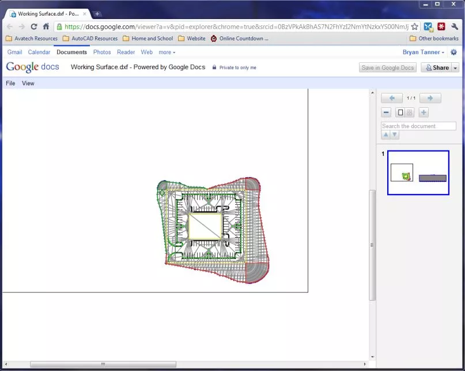Switch to thumbnail grid view
The width and height of the screenshot is (465, 371).
point(410,113)
